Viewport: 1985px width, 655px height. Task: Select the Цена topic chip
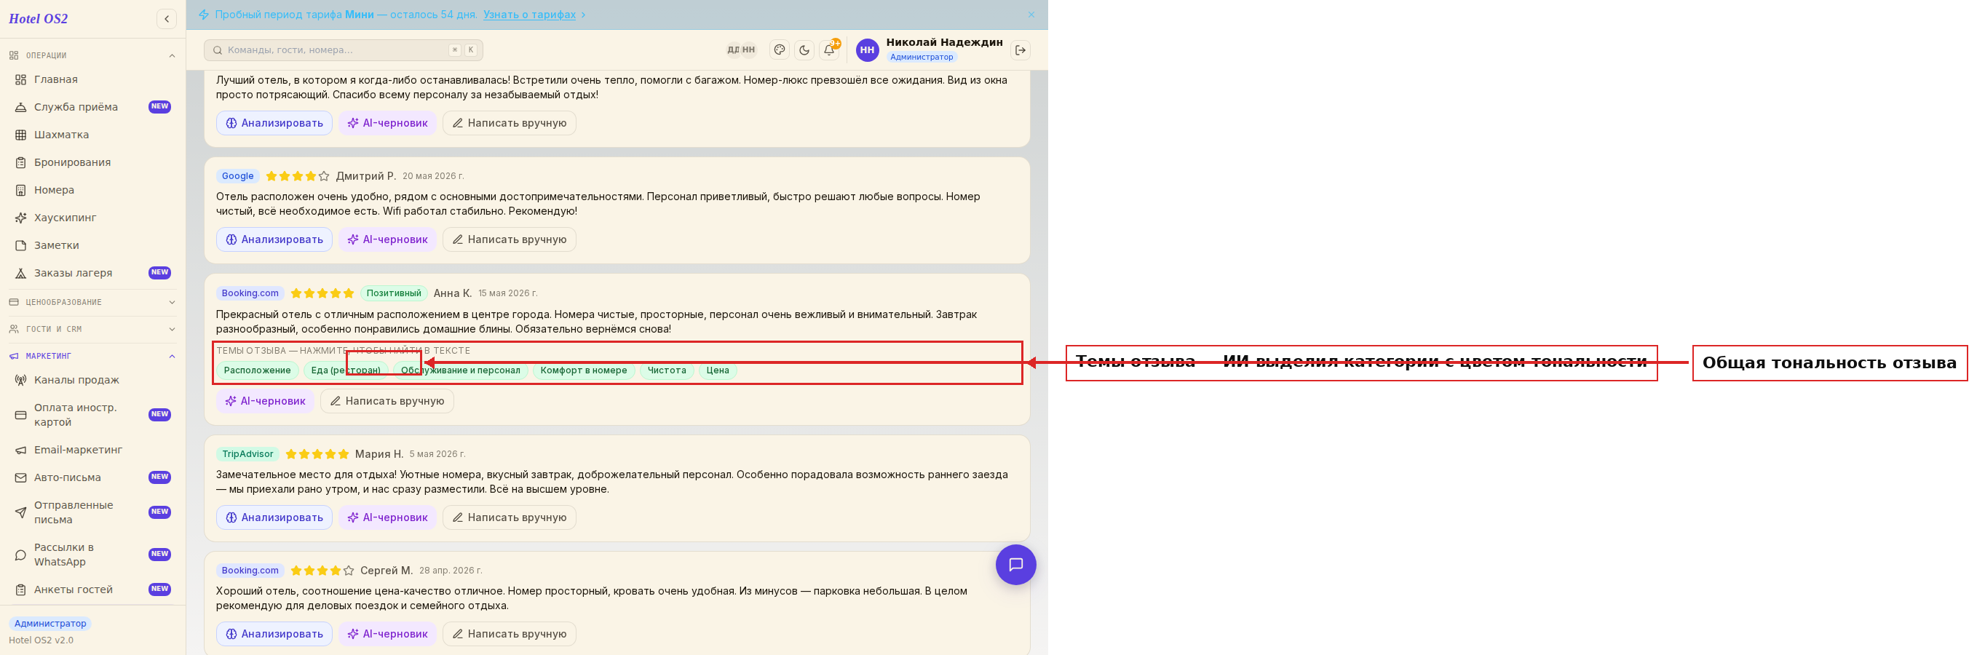(x=718, y=370)
